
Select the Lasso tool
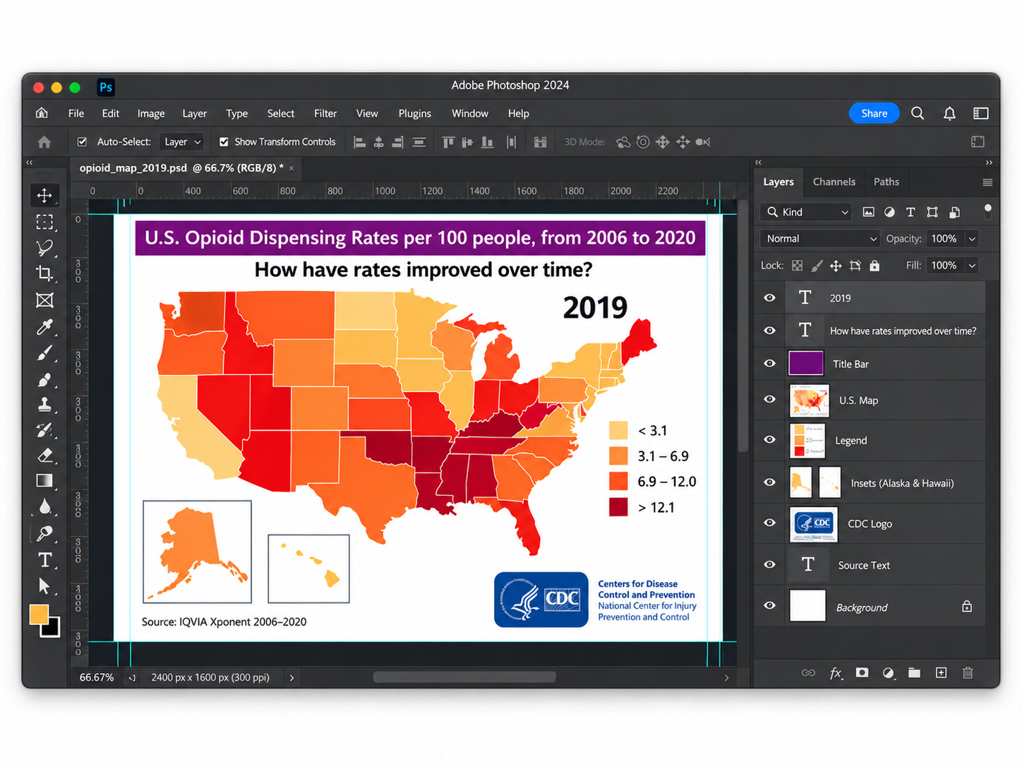tap(44, 248)
